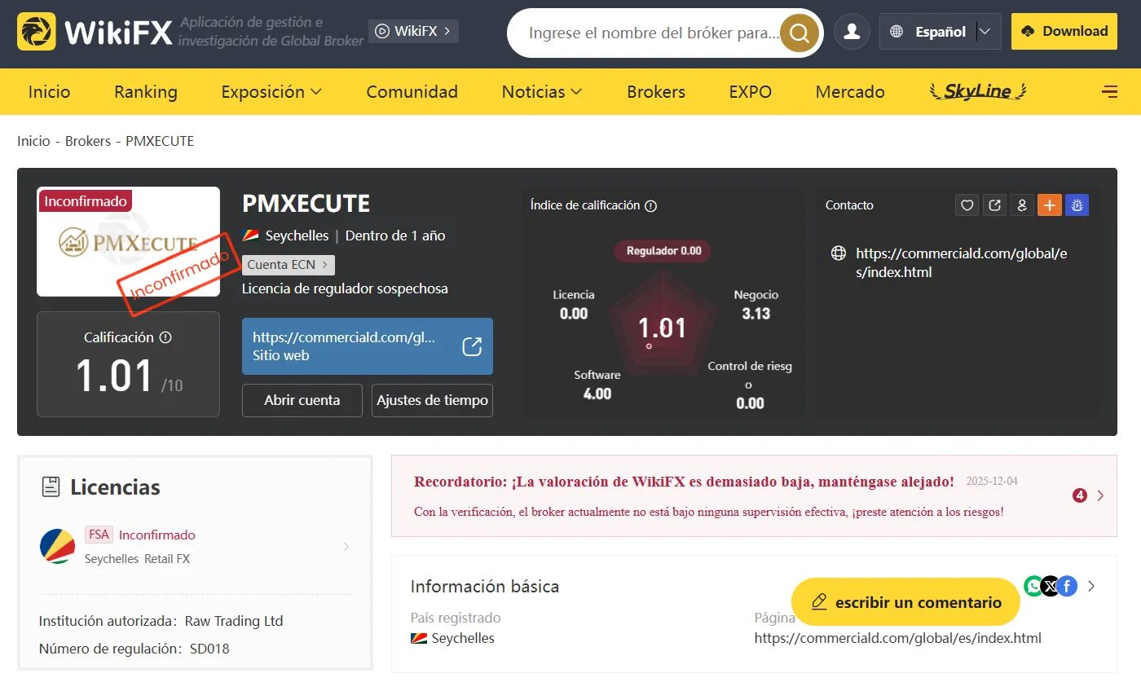Click the hamburger menu icon in navigation bar
Viewport: 1141px width, 691px height.
tap(1109, 92)
